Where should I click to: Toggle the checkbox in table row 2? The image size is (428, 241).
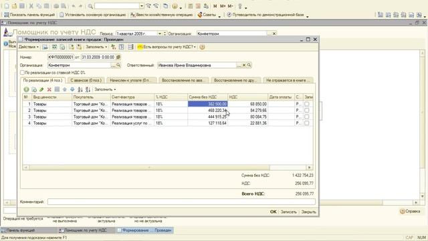[307, 110]
